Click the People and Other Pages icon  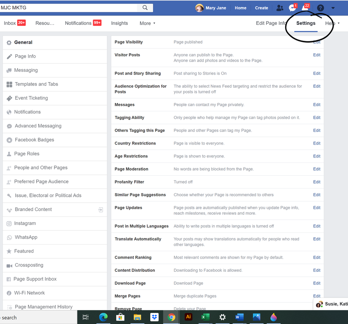tap(9, 168)
